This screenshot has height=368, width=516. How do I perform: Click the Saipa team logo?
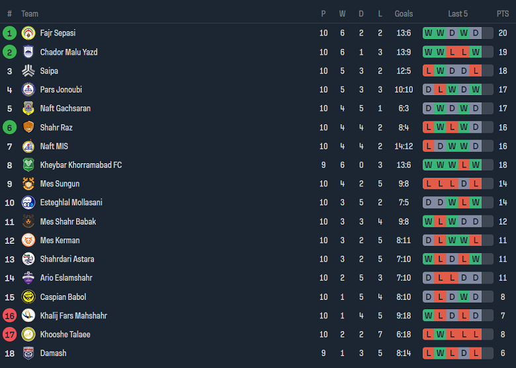pos(28,71)
